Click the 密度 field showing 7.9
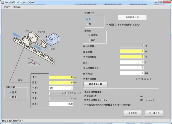 (58, 93)
